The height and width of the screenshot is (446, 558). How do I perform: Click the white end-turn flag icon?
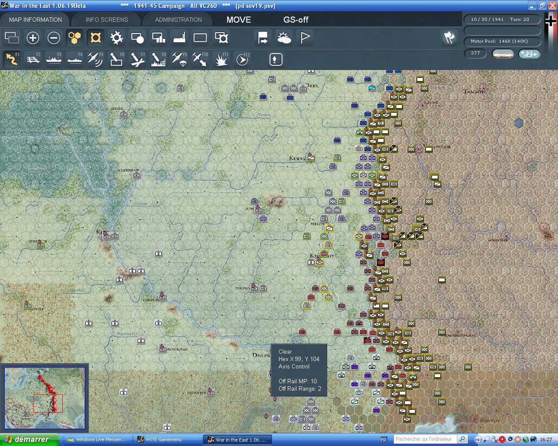[x=304, y=38]
